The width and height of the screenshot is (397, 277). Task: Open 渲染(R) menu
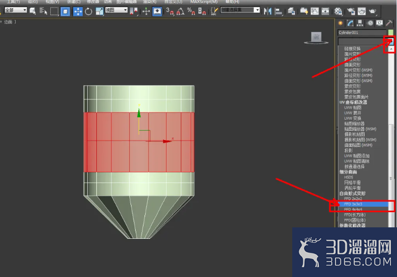[x=149, y=2]
